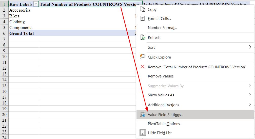Click the green Refresh icon
This screenshot has width=255, height=139.
(143, 37)
